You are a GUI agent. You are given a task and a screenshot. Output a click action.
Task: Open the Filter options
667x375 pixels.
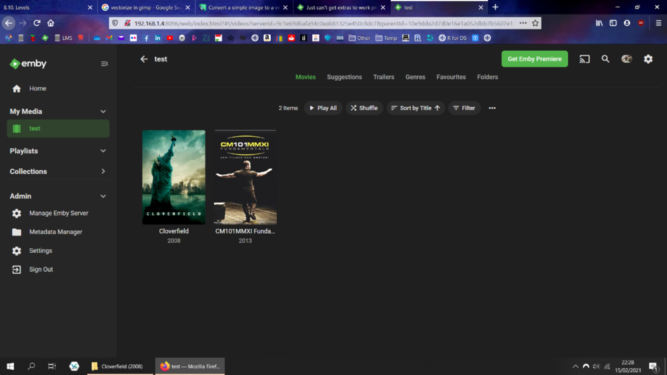pos(464,108)
